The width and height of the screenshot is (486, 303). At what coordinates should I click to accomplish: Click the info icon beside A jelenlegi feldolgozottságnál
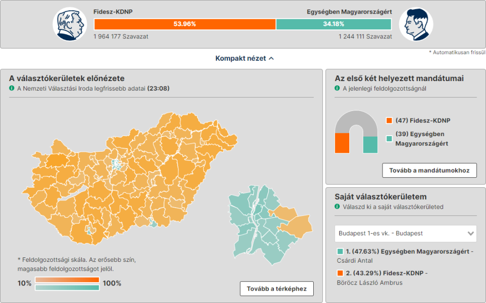[337, 88]
